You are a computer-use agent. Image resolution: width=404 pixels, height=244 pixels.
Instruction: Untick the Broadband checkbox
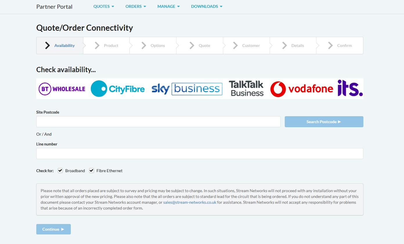60,170
